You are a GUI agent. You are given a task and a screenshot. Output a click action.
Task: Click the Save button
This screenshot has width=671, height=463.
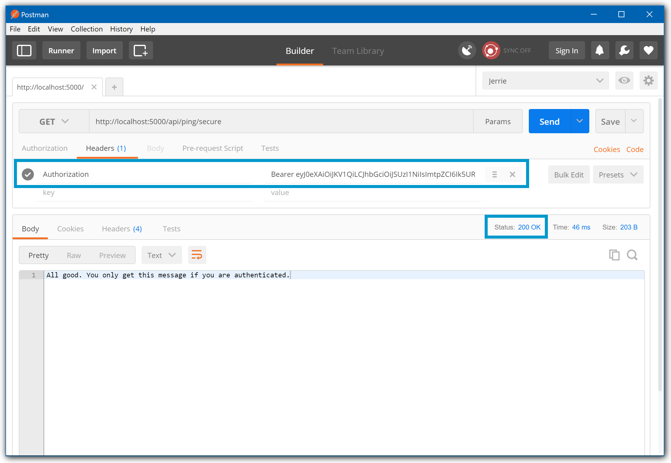point(610,121)
